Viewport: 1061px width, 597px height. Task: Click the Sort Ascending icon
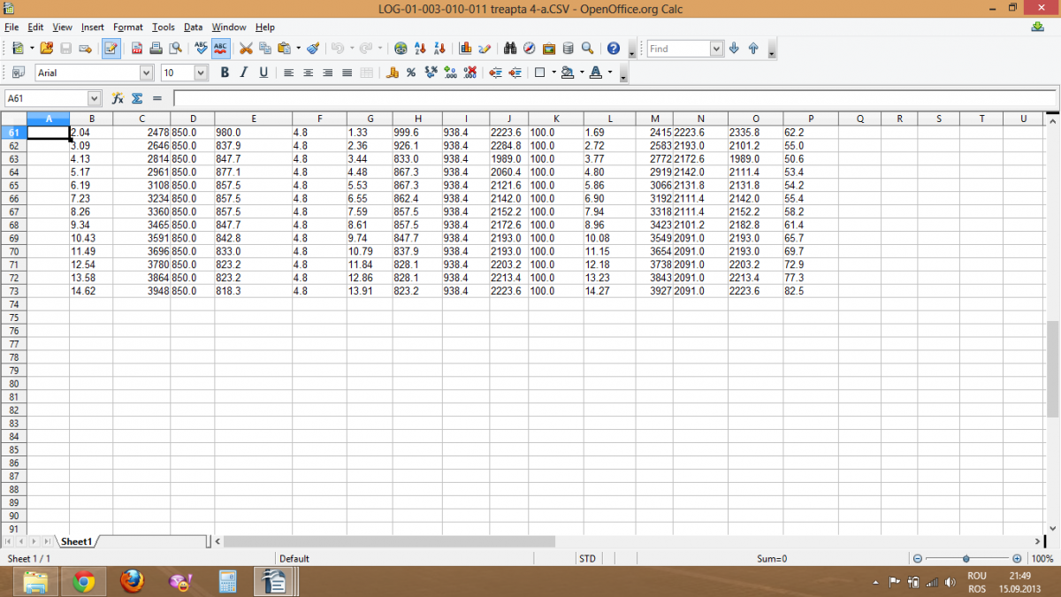[x=421, y=49]
